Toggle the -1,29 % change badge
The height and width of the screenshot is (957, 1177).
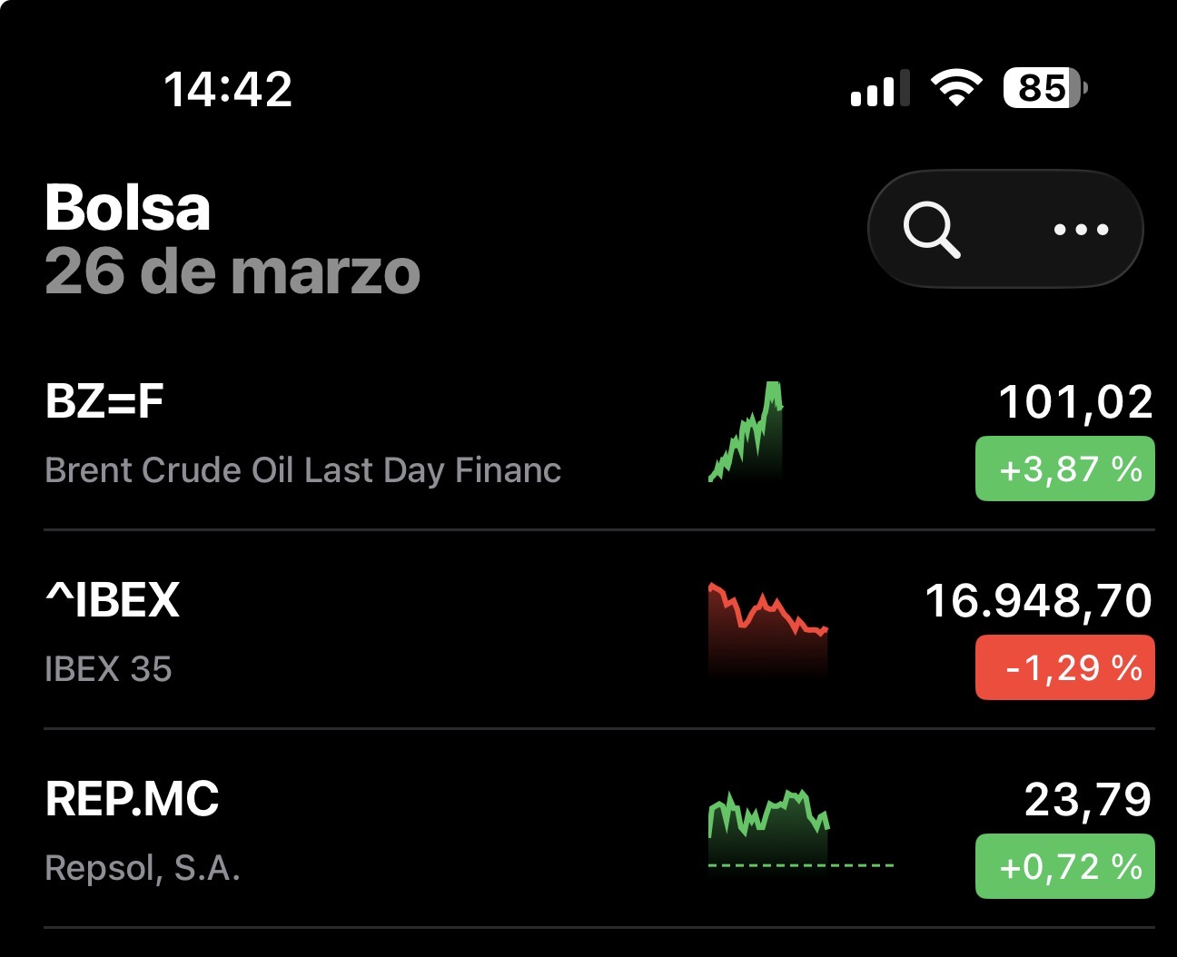pos(1064,668)
